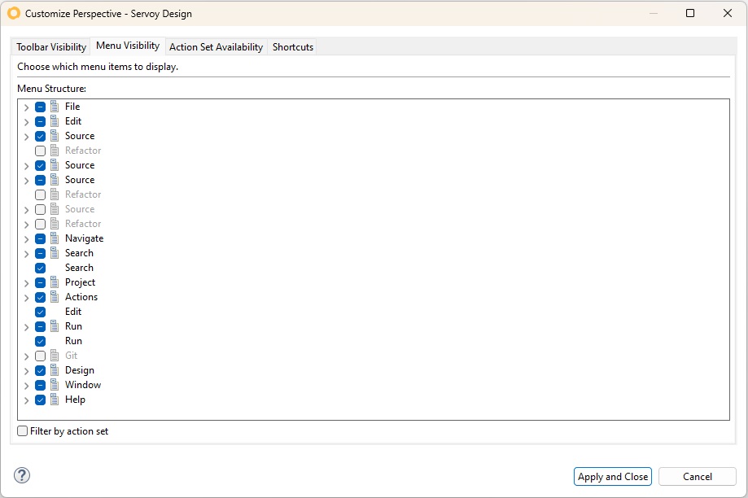Open help with the question mark icon
This screenshot has width=748, height=498.
[x=22, y=476]
